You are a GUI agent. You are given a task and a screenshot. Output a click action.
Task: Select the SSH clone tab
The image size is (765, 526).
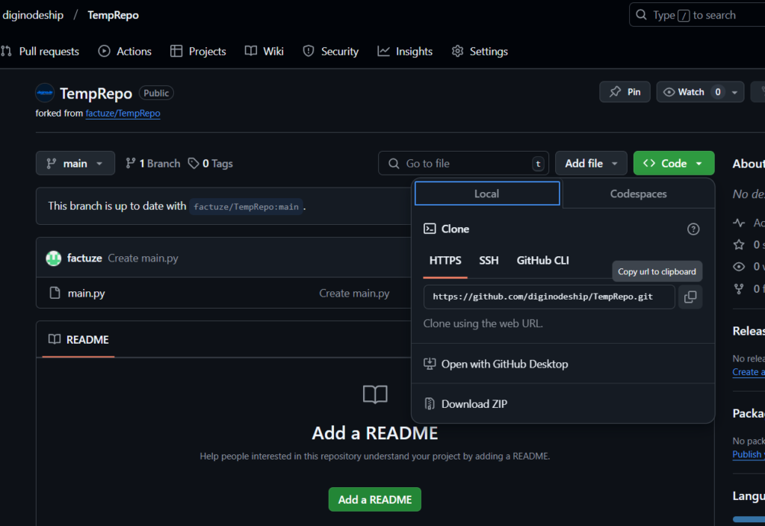point(489,261)
